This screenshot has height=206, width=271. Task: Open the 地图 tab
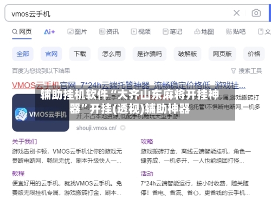204,32
